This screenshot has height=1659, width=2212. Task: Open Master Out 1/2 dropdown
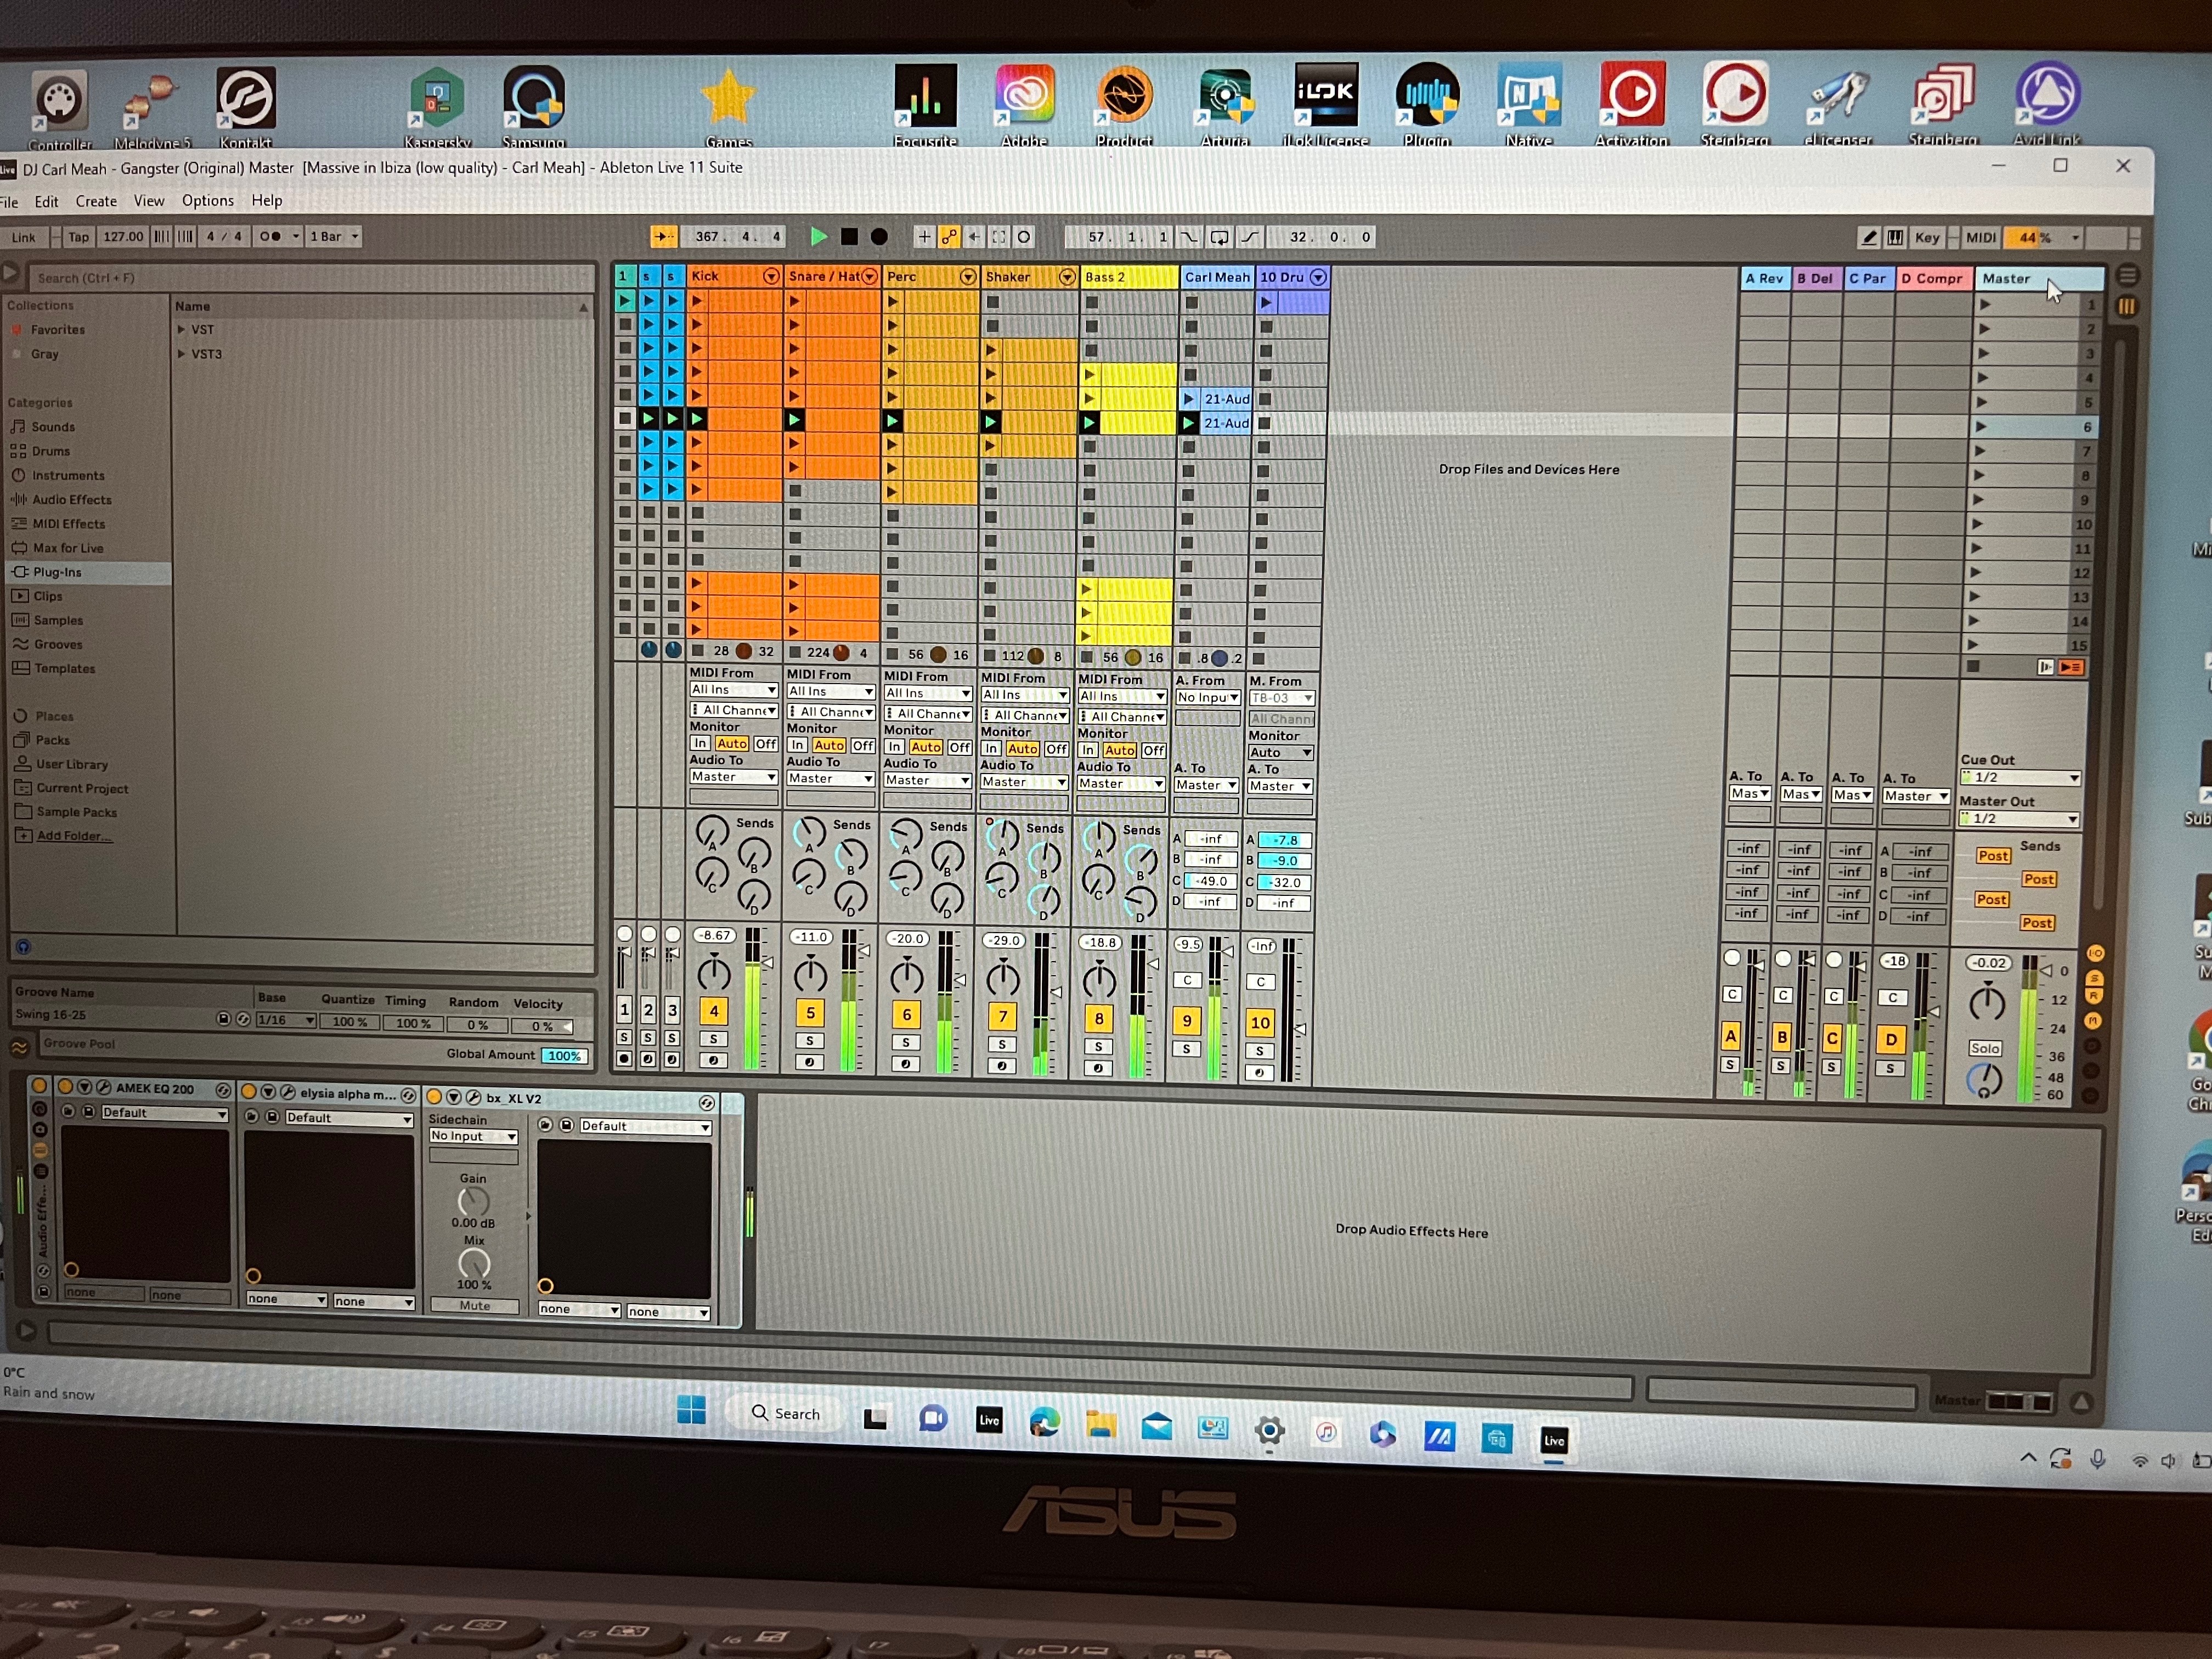[x=2020, y=819]
